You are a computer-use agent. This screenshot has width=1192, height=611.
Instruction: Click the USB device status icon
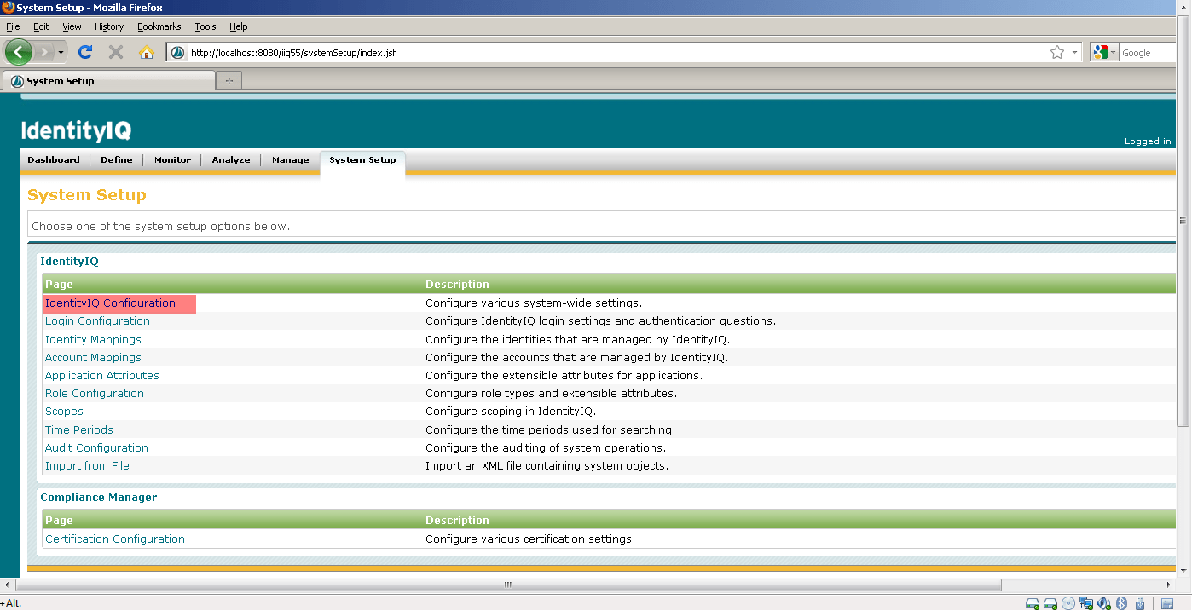[1139, 603]
